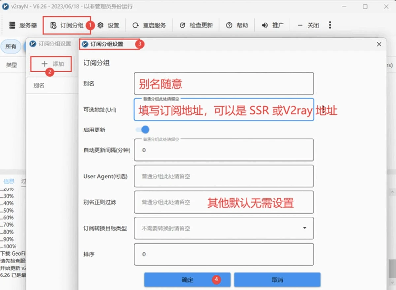This screenshot has width=396, height=290.
Task: Minimize the v2rayN main window
Action: 345,7
